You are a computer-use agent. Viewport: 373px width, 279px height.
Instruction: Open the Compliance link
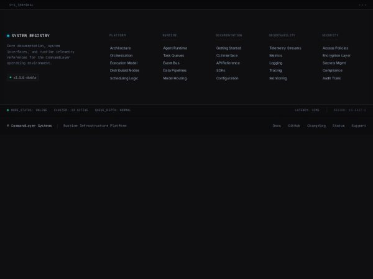tap(333, 71)
